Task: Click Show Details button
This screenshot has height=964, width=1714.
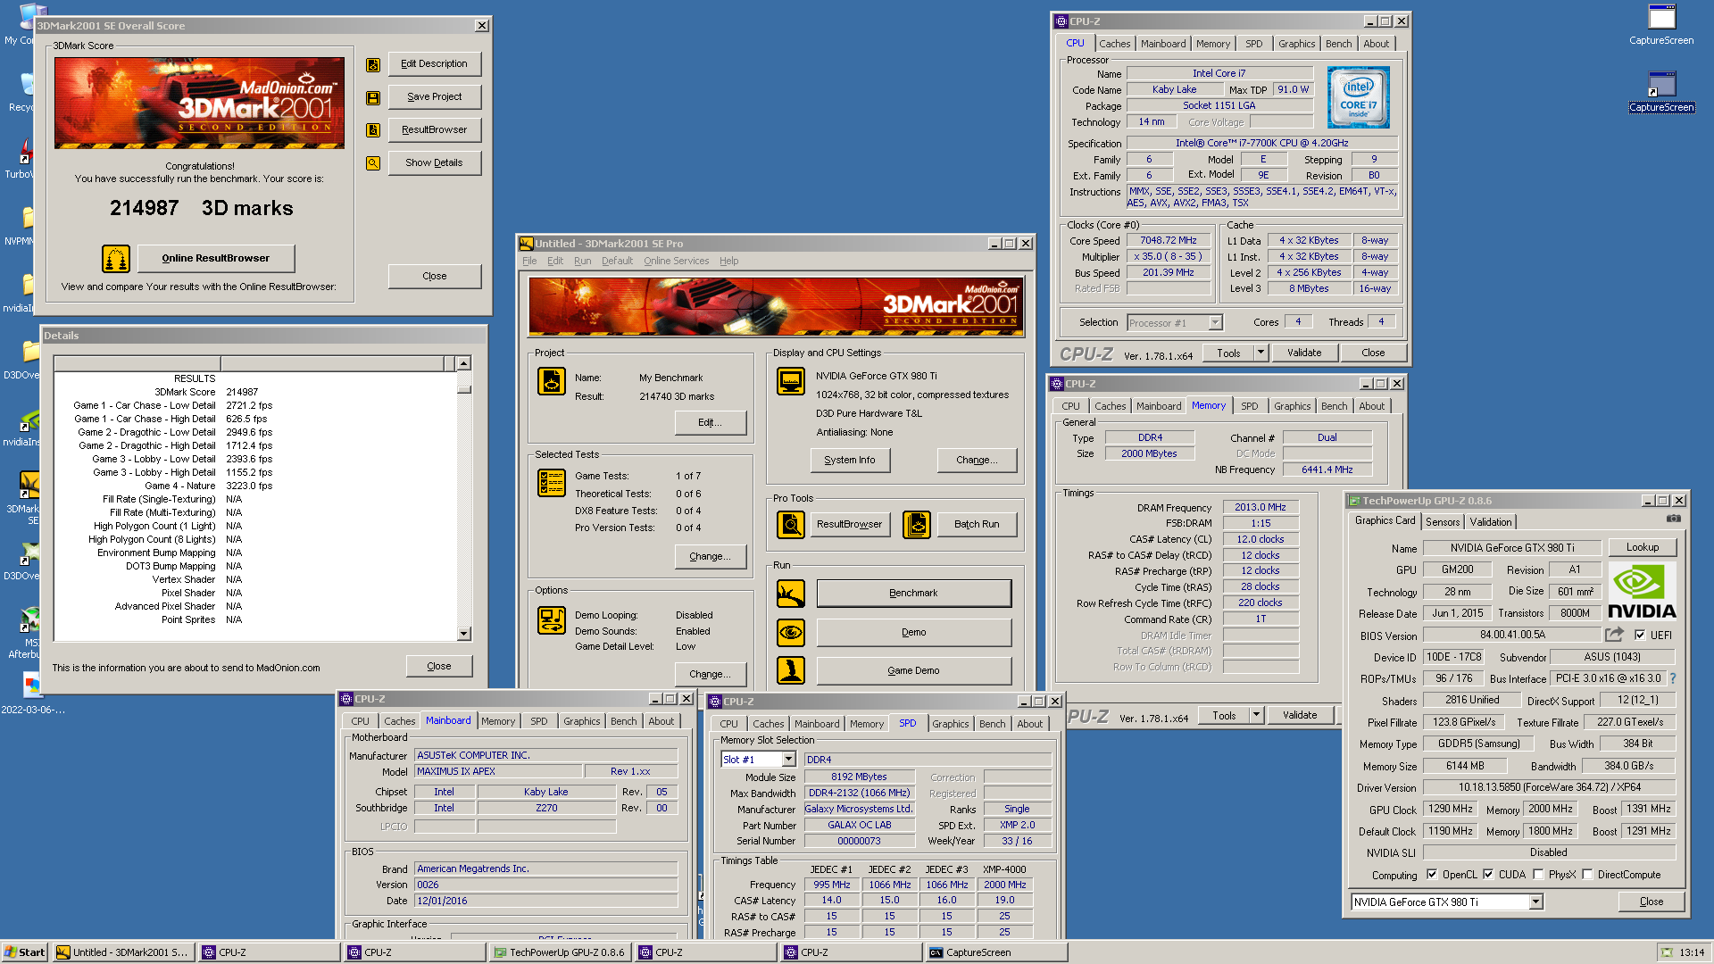Action: (435, 163)
